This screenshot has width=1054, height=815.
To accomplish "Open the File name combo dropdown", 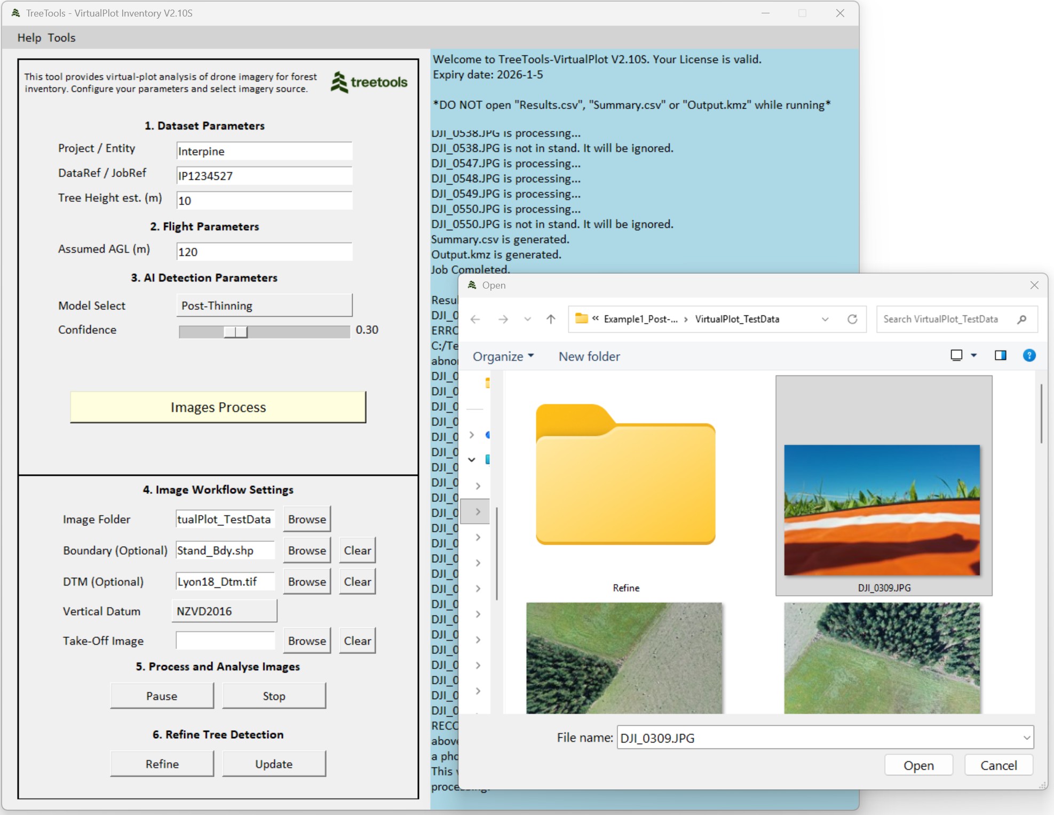I will (x=1026, y=738).
